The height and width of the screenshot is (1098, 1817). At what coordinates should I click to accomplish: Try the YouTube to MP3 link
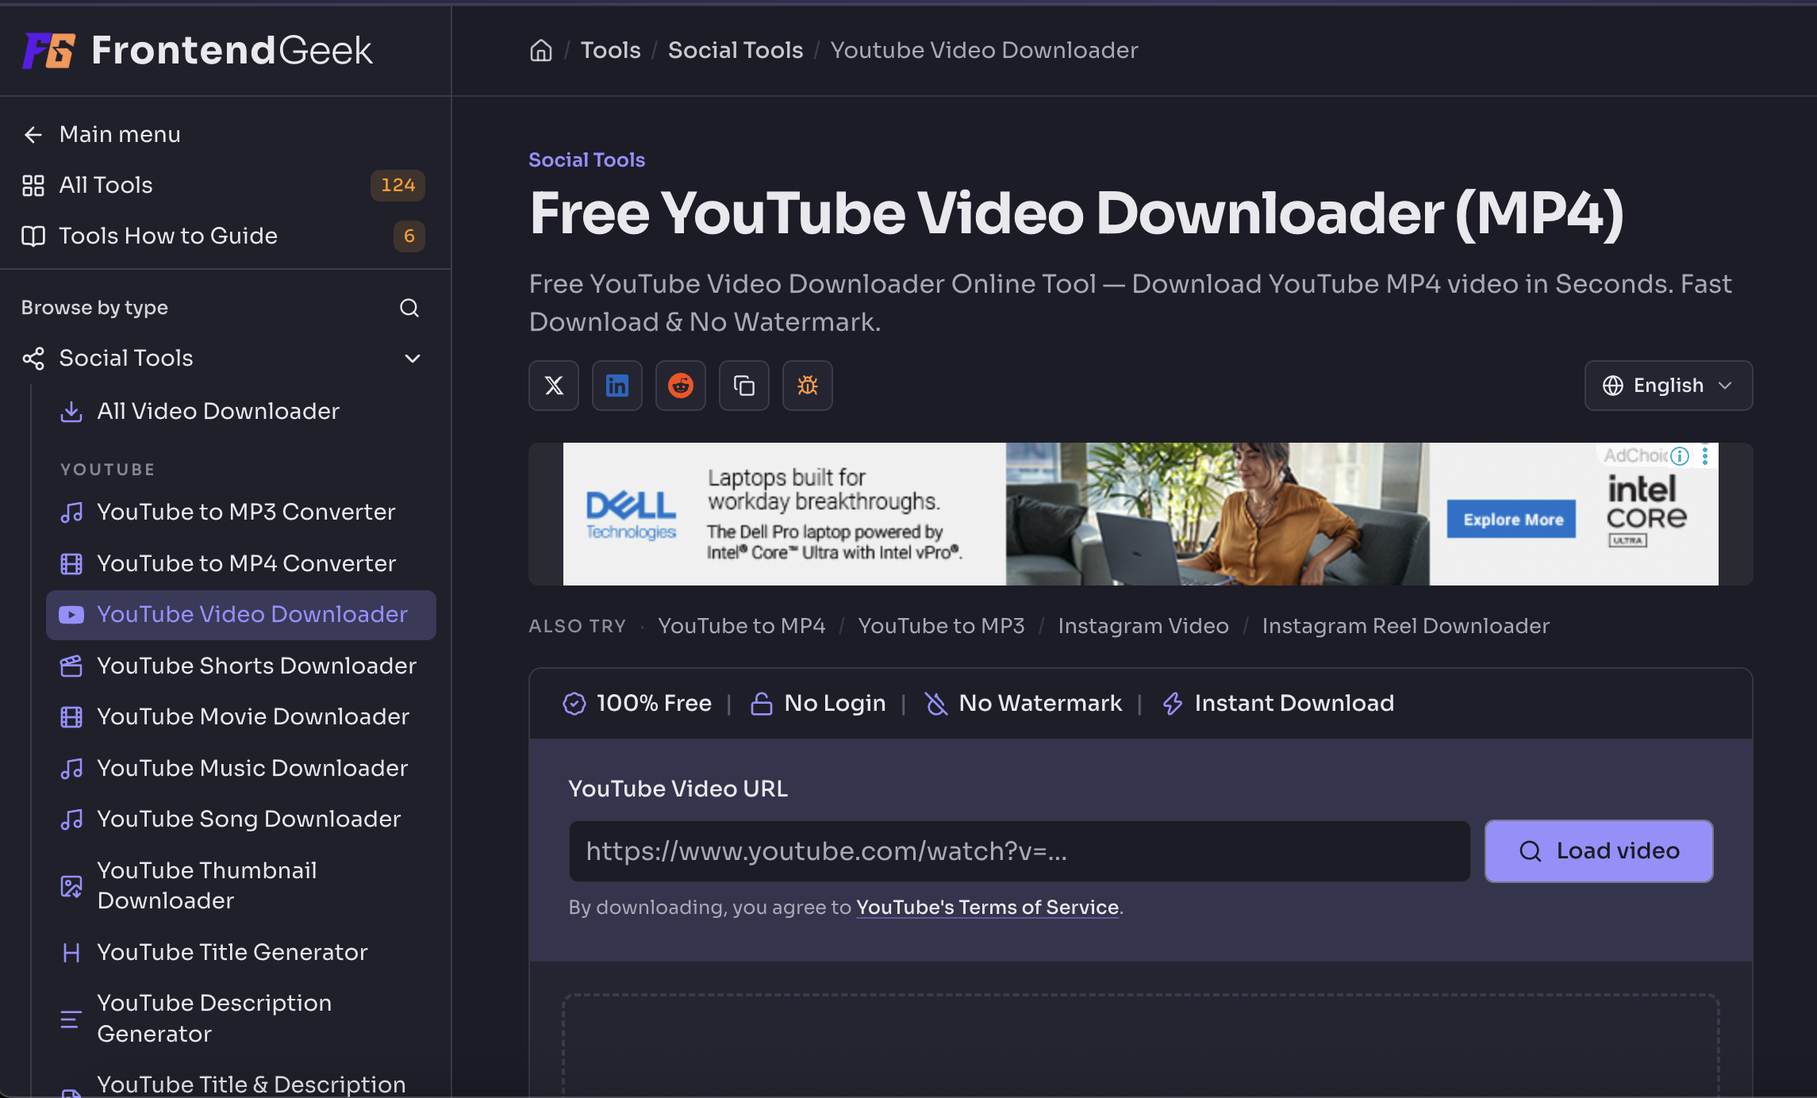pyautogui.click(x=941, y=626)
